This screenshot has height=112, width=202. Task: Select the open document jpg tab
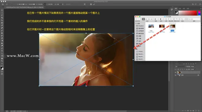(x=25, y=7)
